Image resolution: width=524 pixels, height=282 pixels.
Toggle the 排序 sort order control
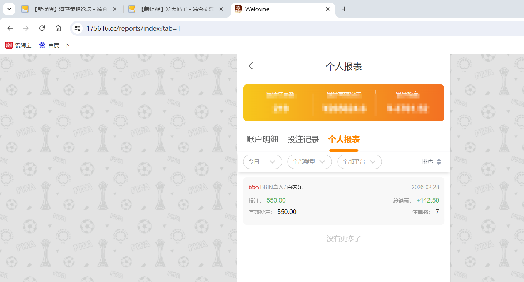pyautogui.click(x=432, y=162)
